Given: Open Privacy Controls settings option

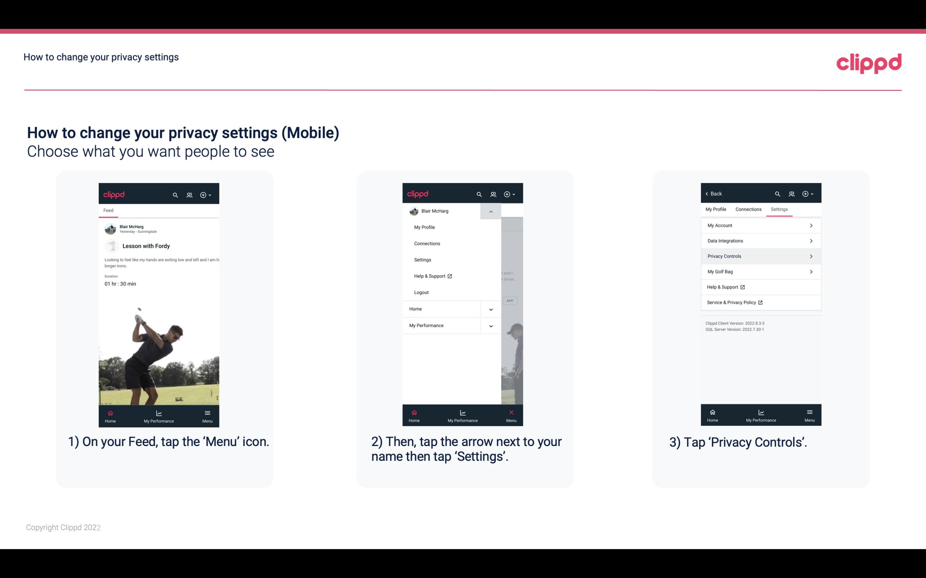Looking at the screenshot, I should pyautogui.click(x=760, y=256).
